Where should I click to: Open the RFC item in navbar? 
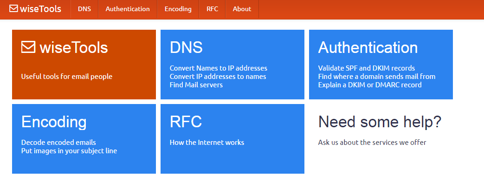coord(213,9)
